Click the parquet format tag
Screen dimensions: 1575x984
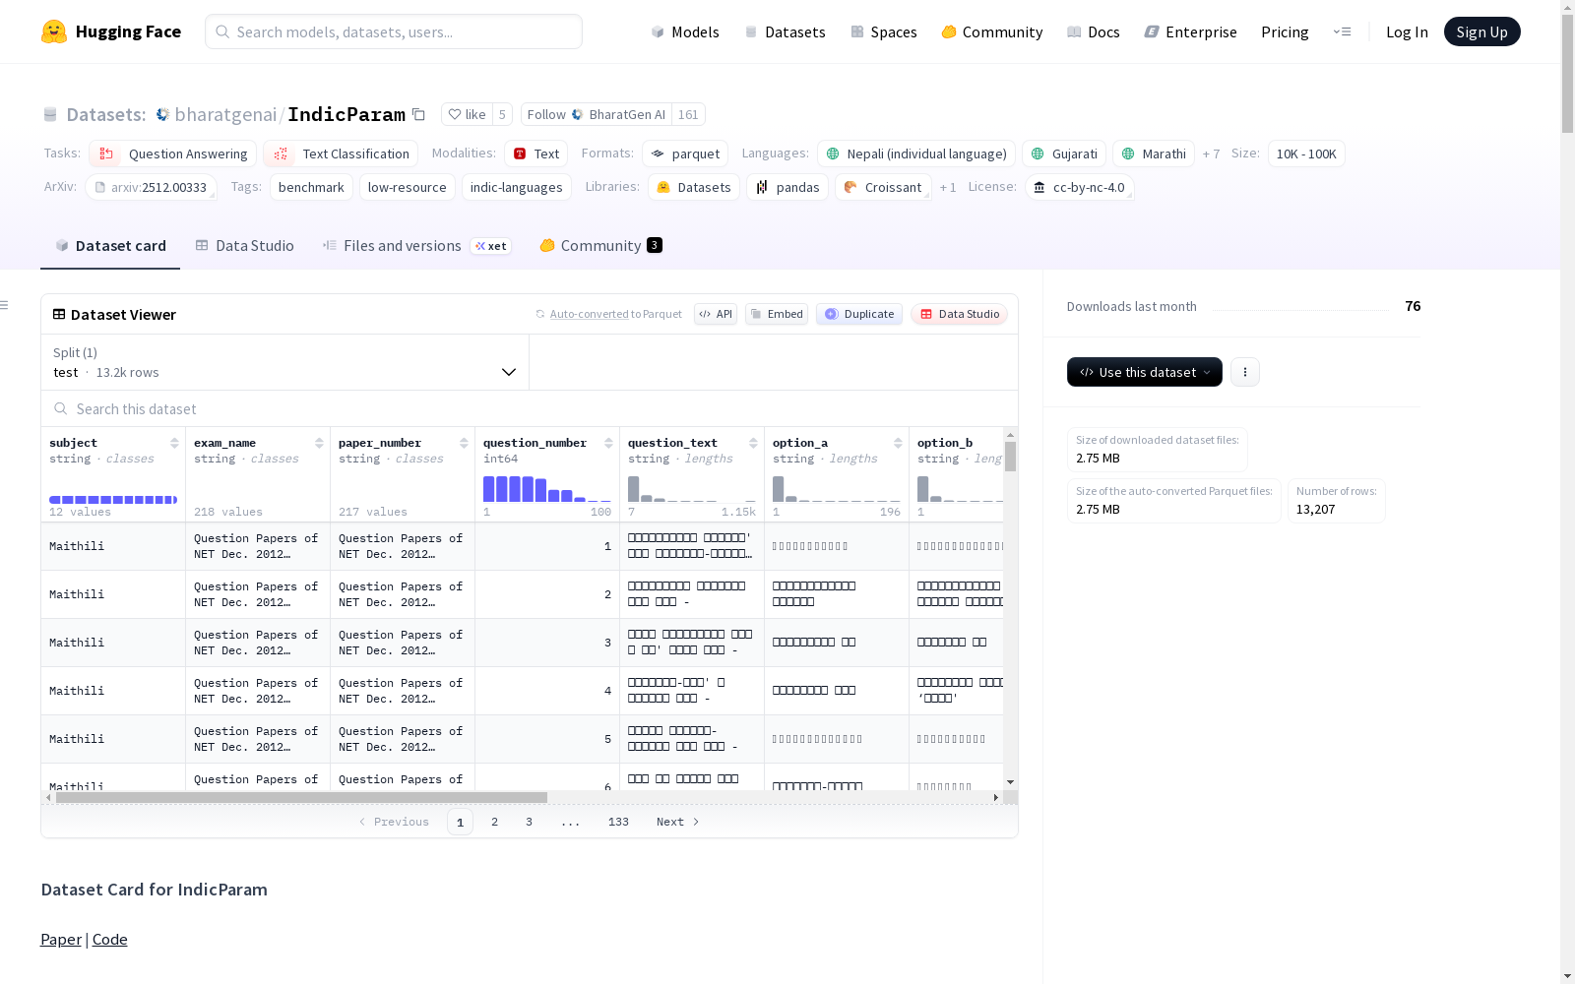tap(685, 154)
